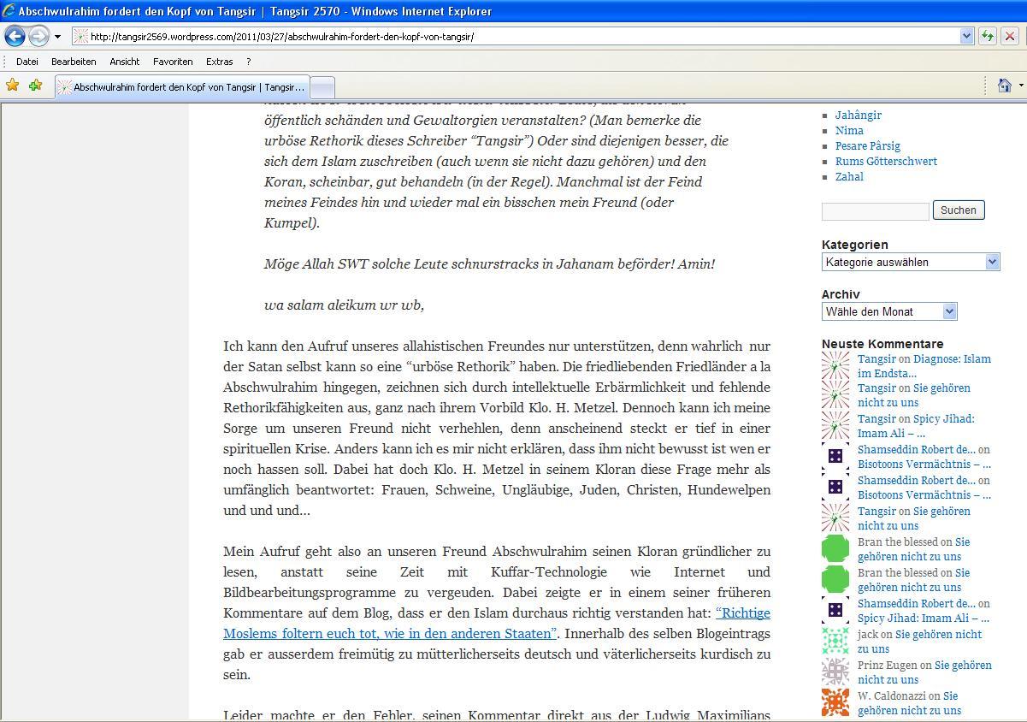The image size is (1027, 722).
Task: Click in the sidebar search text field
Action: 875,211
